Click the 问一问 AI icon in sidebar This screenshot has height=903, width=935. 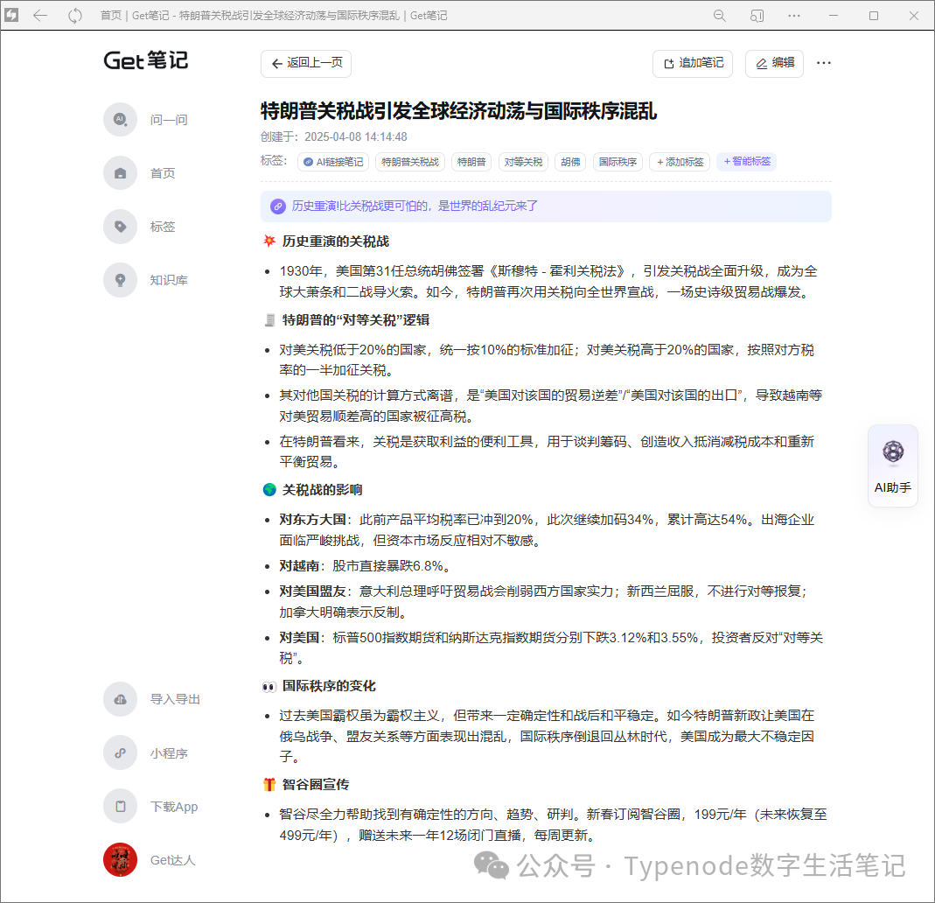(x=120, y=120)
